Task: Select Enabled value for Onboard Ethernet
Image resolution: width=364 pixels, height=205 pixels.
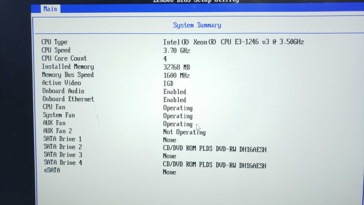Action: pos(175,100)
